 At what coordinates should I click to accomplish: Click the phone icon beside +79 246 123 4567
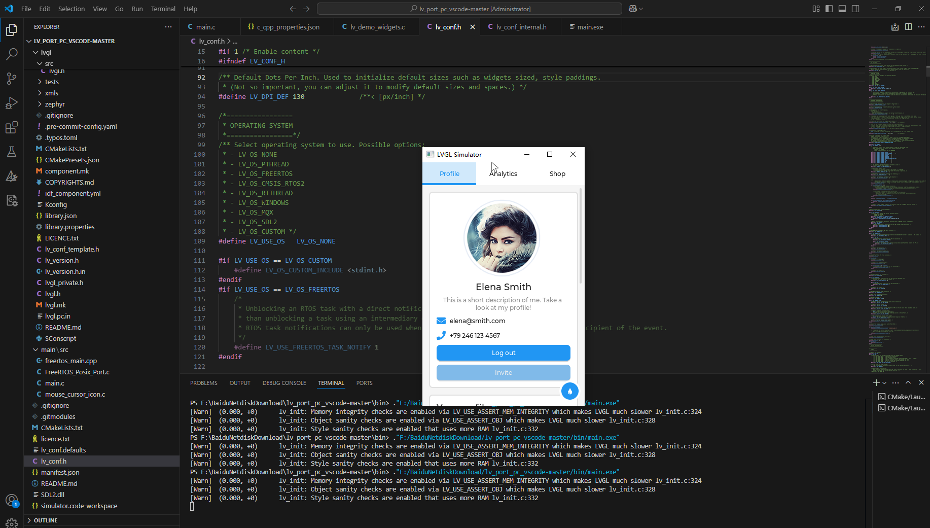click(x=440, y=335)
